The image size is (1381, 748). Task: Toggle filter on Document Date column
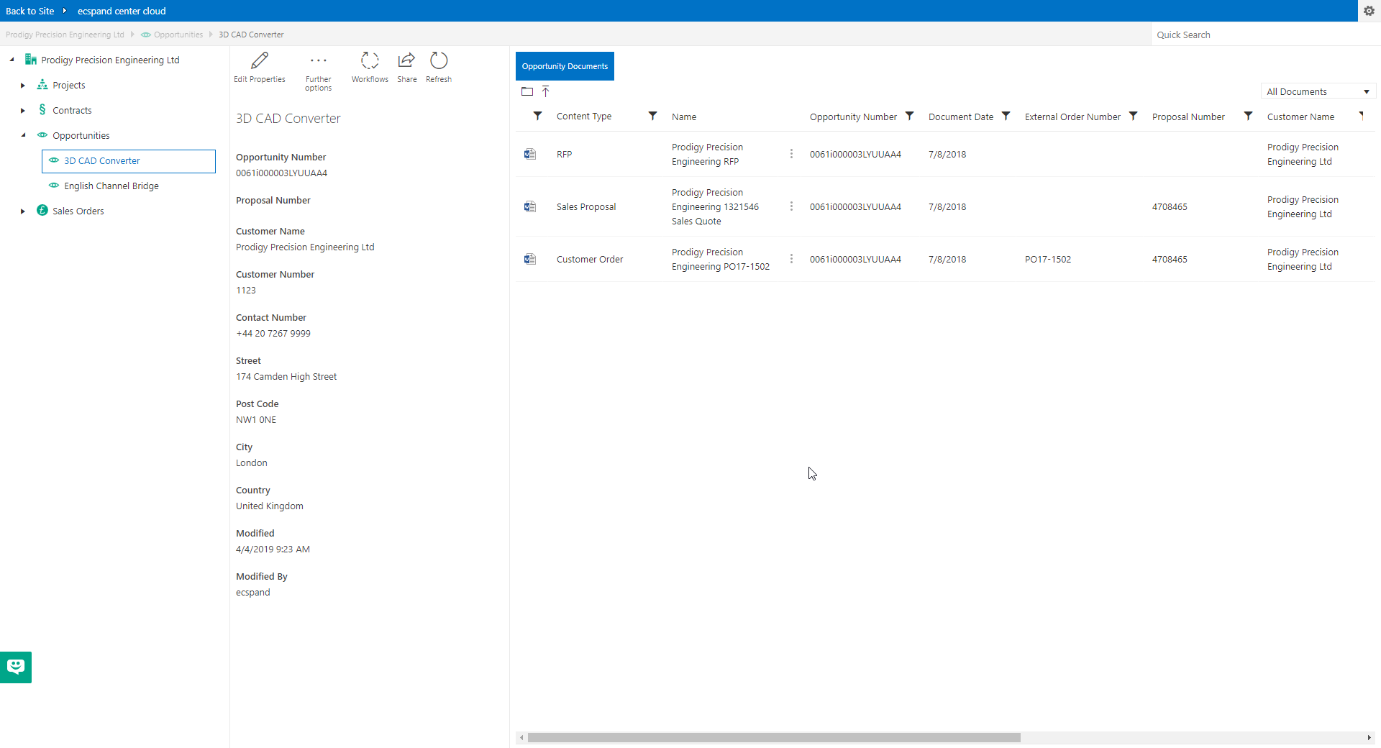1006,116
